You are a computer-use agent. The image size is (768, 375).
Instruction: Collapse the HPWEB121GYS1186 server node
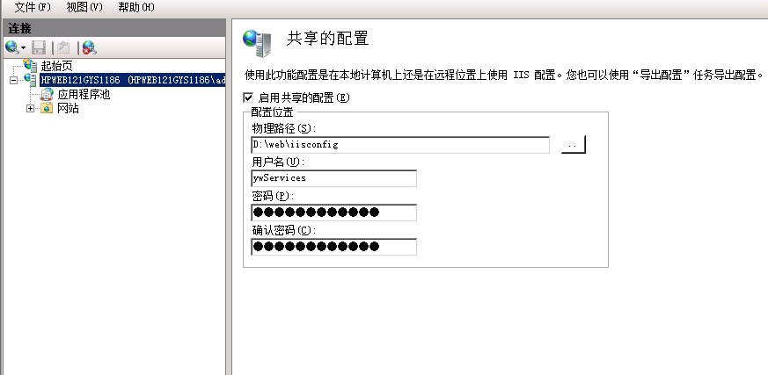click(x=13, y=80)
